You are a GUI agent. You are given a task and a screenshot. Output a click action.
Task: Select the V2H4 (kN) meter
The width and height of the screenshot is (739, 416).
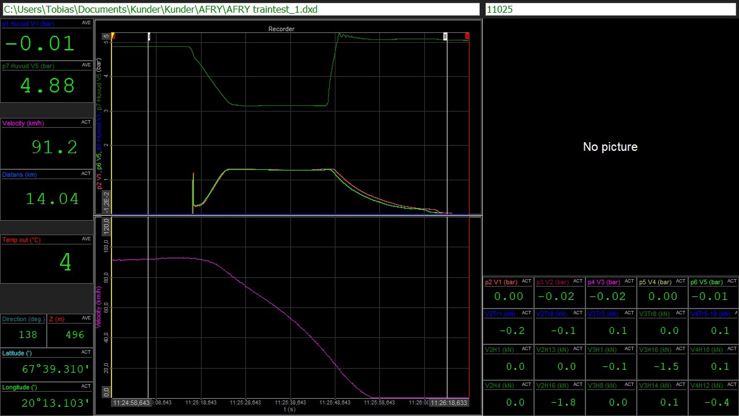(x=508, y=398)
